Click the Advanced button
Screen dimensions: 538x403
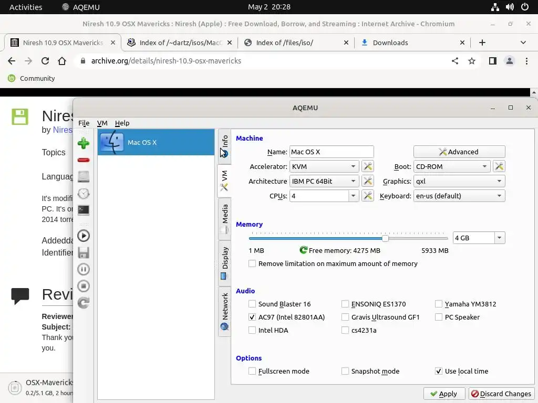click(x=459, y=152)
